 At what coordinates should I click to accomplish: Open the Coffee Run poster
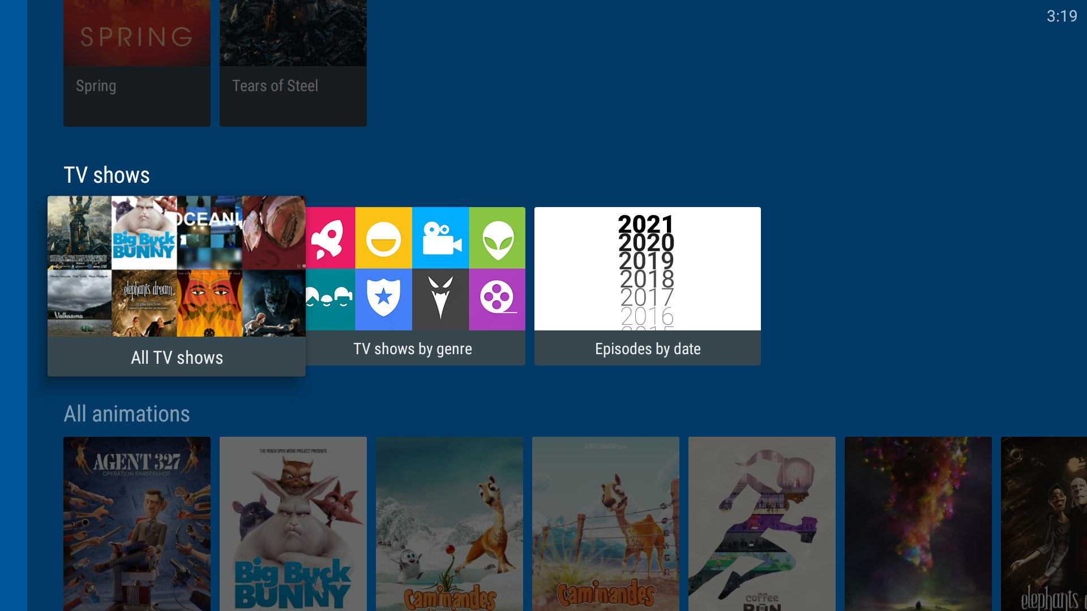tap(761, 523)
